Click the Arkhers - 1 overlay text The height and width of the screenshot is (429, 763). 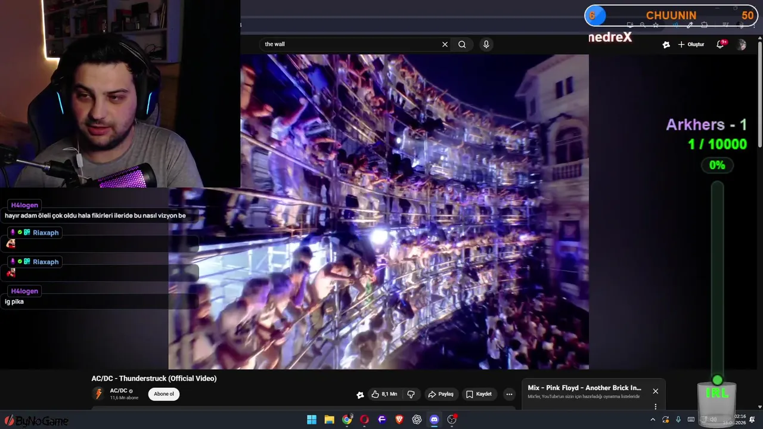[706, 125]
